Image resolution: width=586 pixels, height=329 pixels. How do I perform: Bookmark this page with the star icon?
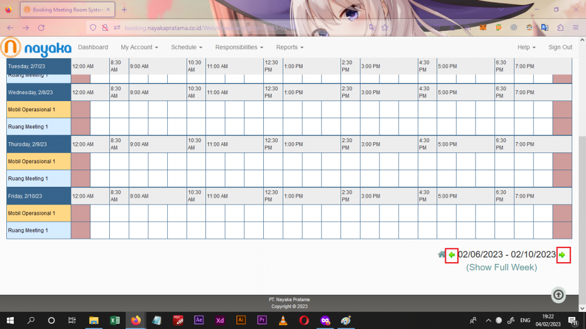(x=385, y=27)
